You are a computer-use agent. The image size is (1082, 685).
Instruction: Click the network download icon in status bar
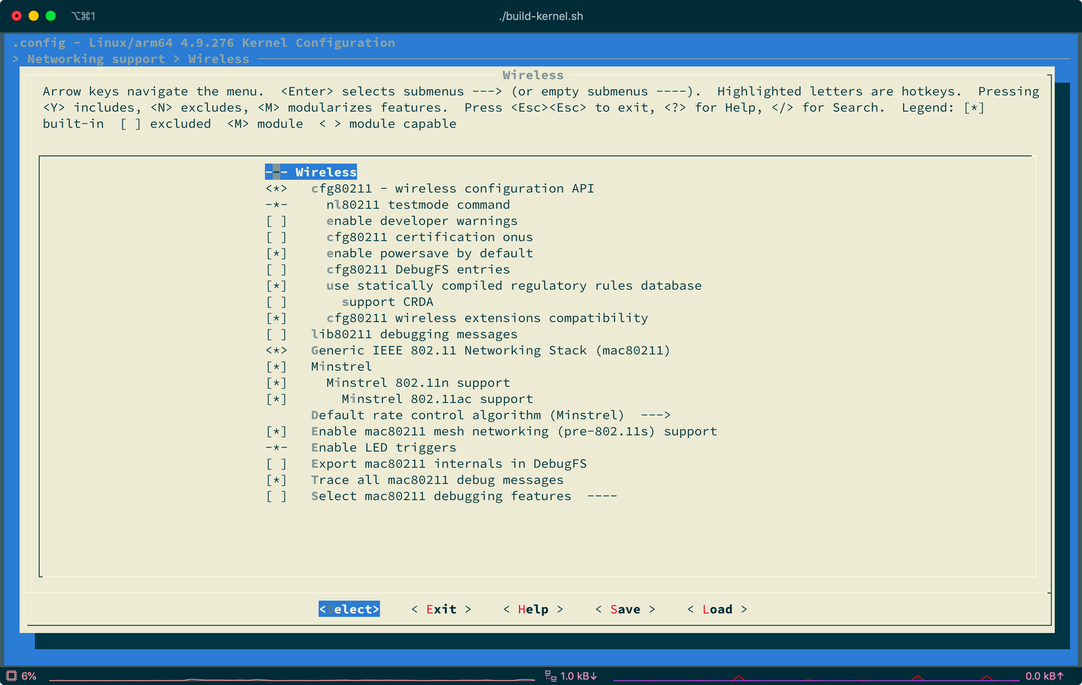coord(550,676)
